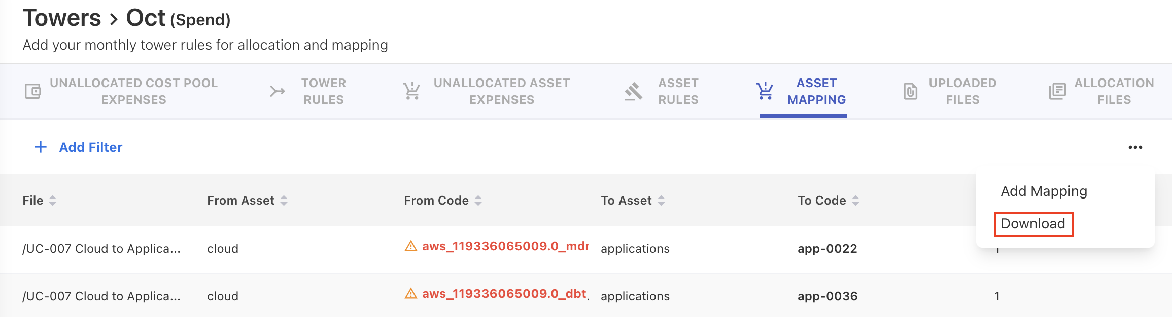Sort table by From Asset column
The height and width of the screenshot is (317, 1172).
pos(284,201)
